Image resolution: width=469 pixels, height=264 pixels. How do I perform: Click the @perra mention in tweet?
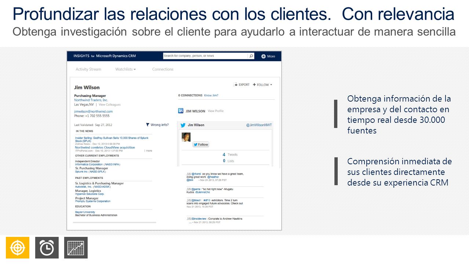[x=195, y=189]
